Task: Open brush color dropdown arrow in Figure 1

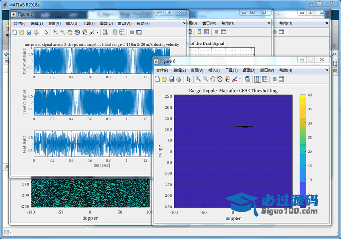Action: click(x=97, y=32)
